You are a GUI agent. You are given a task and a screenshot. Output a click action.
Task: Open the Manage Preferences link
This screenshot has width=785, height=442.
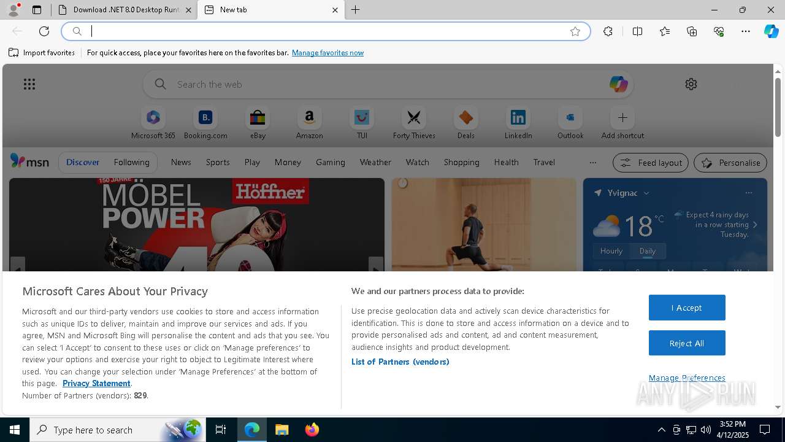click(687, 378)
